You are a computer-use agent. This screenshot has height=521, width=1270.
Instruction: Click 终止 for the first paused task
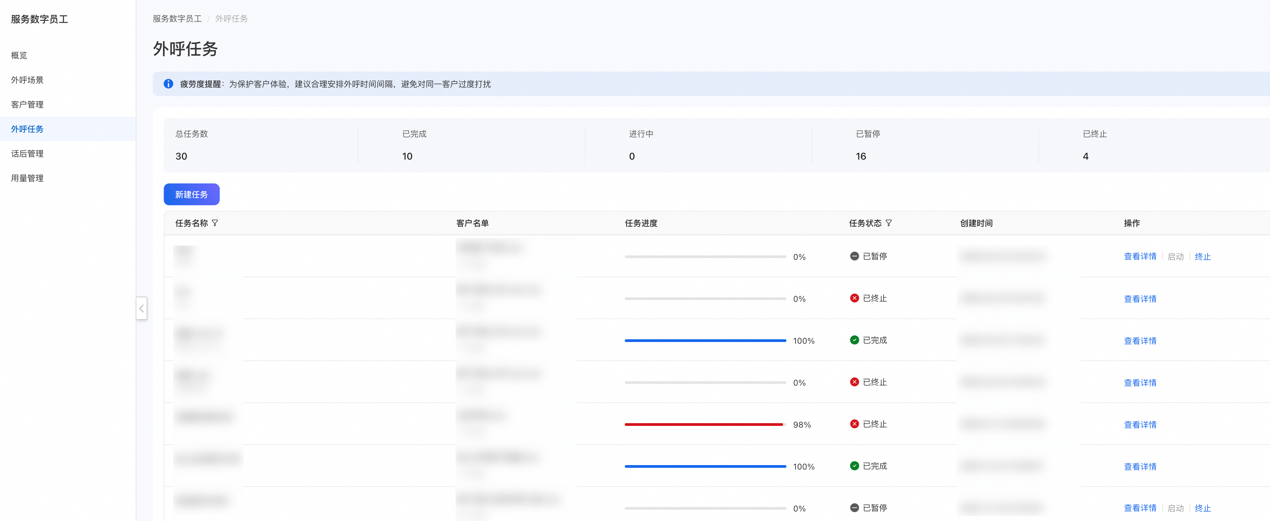1202,256
